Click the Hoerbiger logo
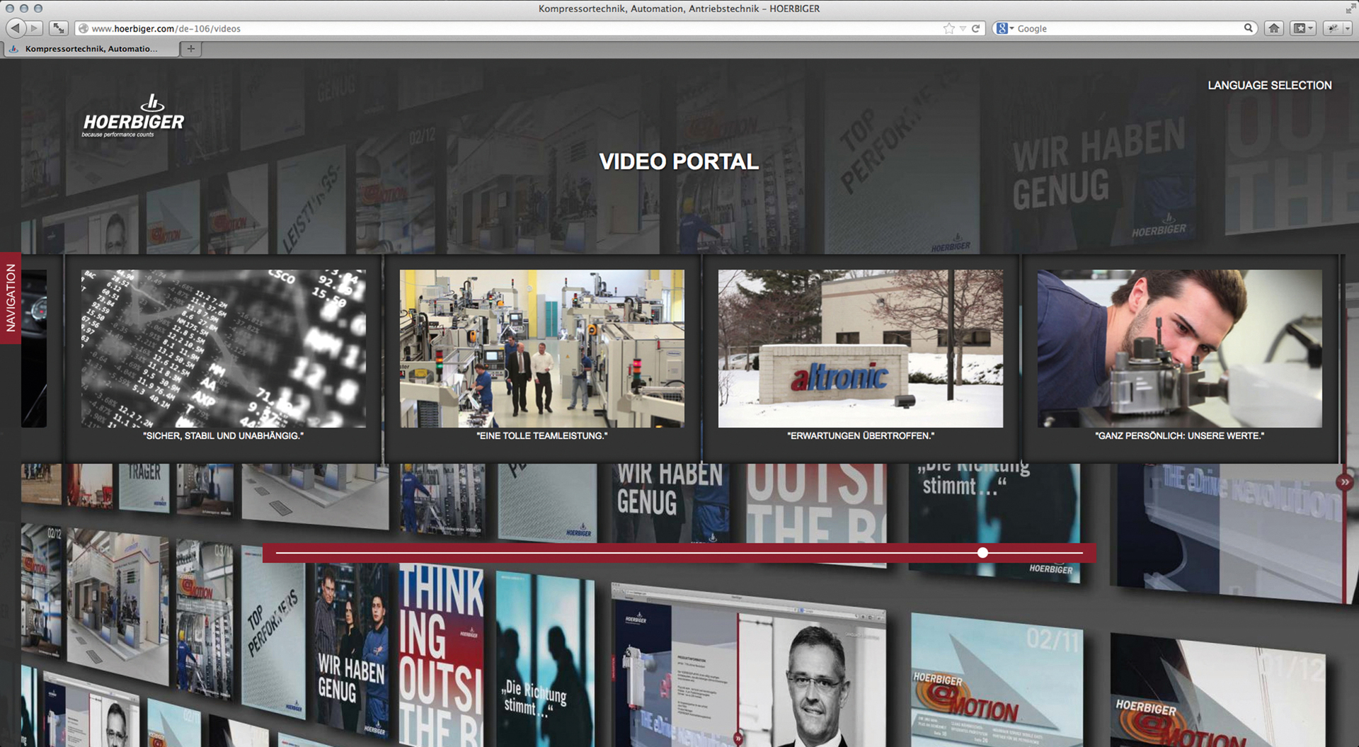 [x=133, y=117]
